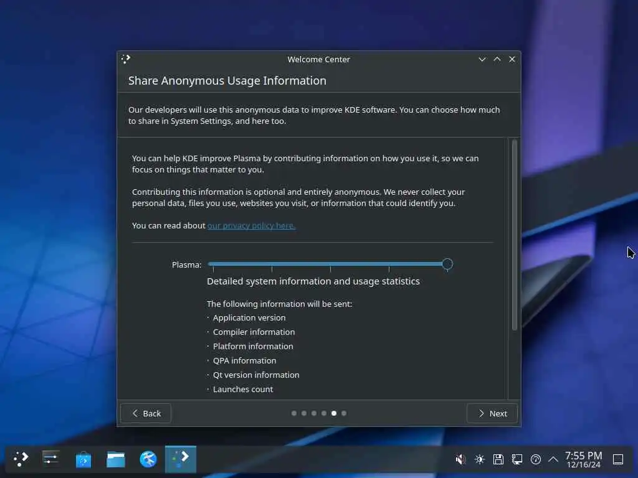Maximize the Welcome Center window
The height and width of the screenshot is (478, 638).
[497, 59]
